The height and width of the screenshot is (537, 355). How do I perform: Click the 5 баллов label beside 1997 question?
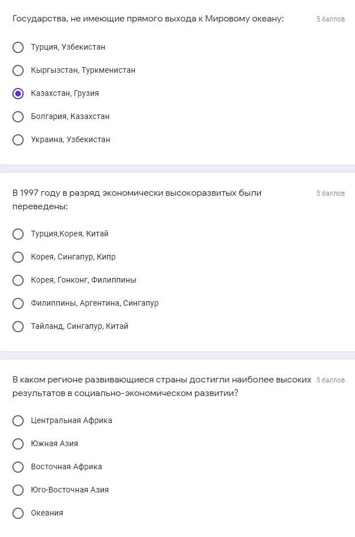330,193
